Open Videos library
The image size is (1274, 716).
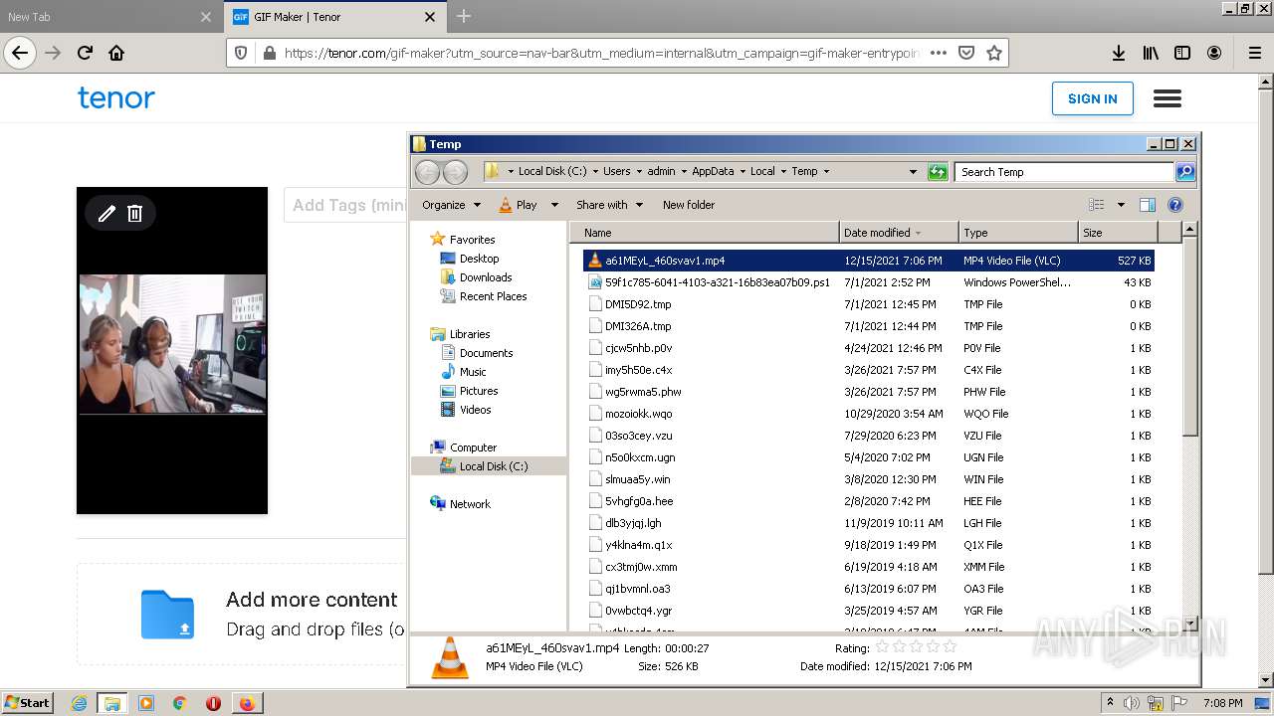[475, 410]
